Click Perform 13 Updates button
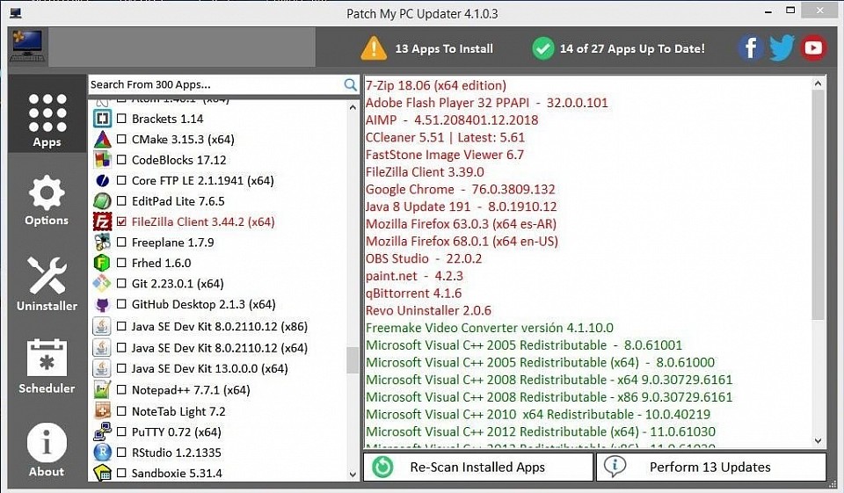This screenshot has width=844, height=493. [x=711, y=467]
